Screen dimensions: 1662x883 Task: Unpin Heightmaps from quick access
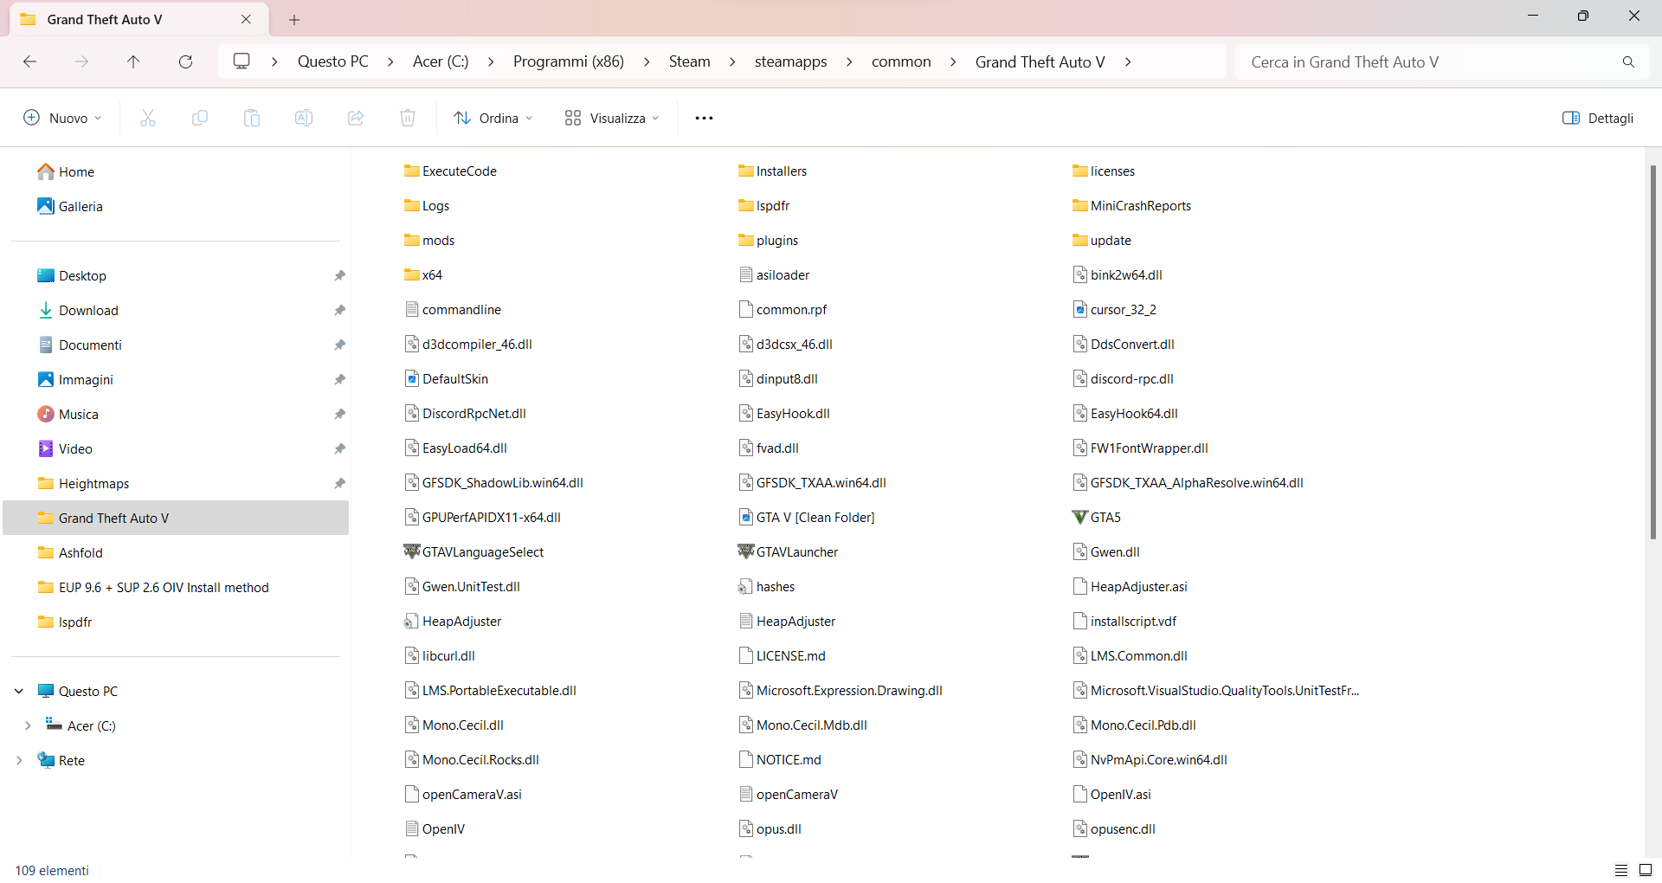click(339, 484)
